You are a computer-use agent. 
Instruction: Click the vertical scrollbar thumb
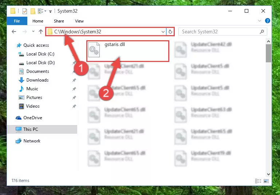268,53
